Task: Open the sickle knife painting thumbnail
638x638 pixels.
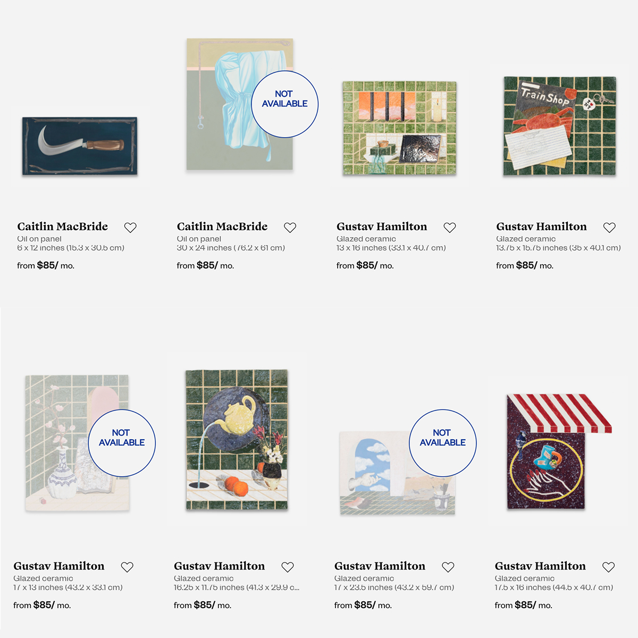Action: point(80,146)
